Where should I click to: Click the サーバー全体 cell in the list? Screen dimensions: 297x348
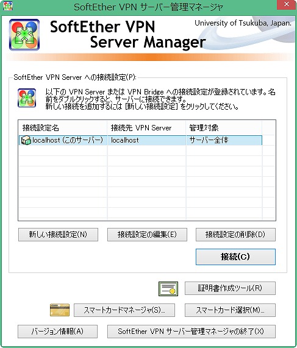click(x=209, y=140)
